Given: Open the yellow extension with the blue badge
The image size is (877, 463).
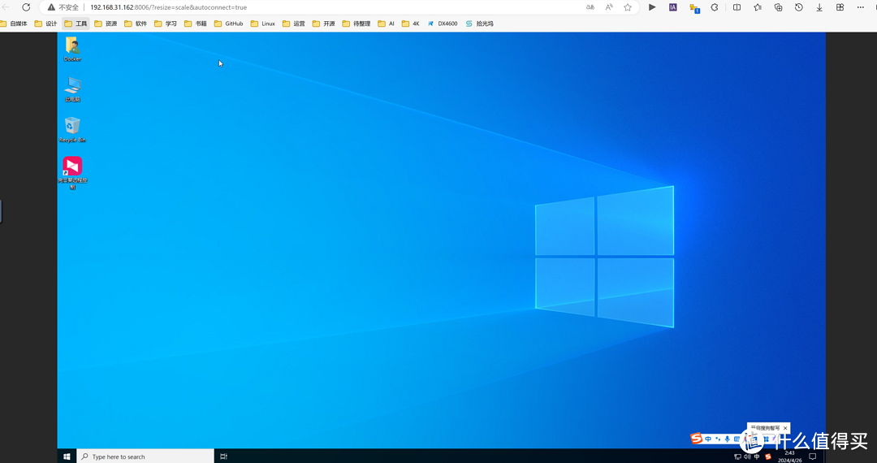Looking at the screenshot, I should click(x=694, y=8).
